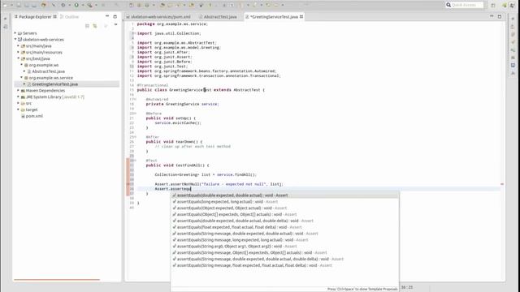
Task: Collapse all in Package Explorer toolbar
Action: tap(87, 25)
